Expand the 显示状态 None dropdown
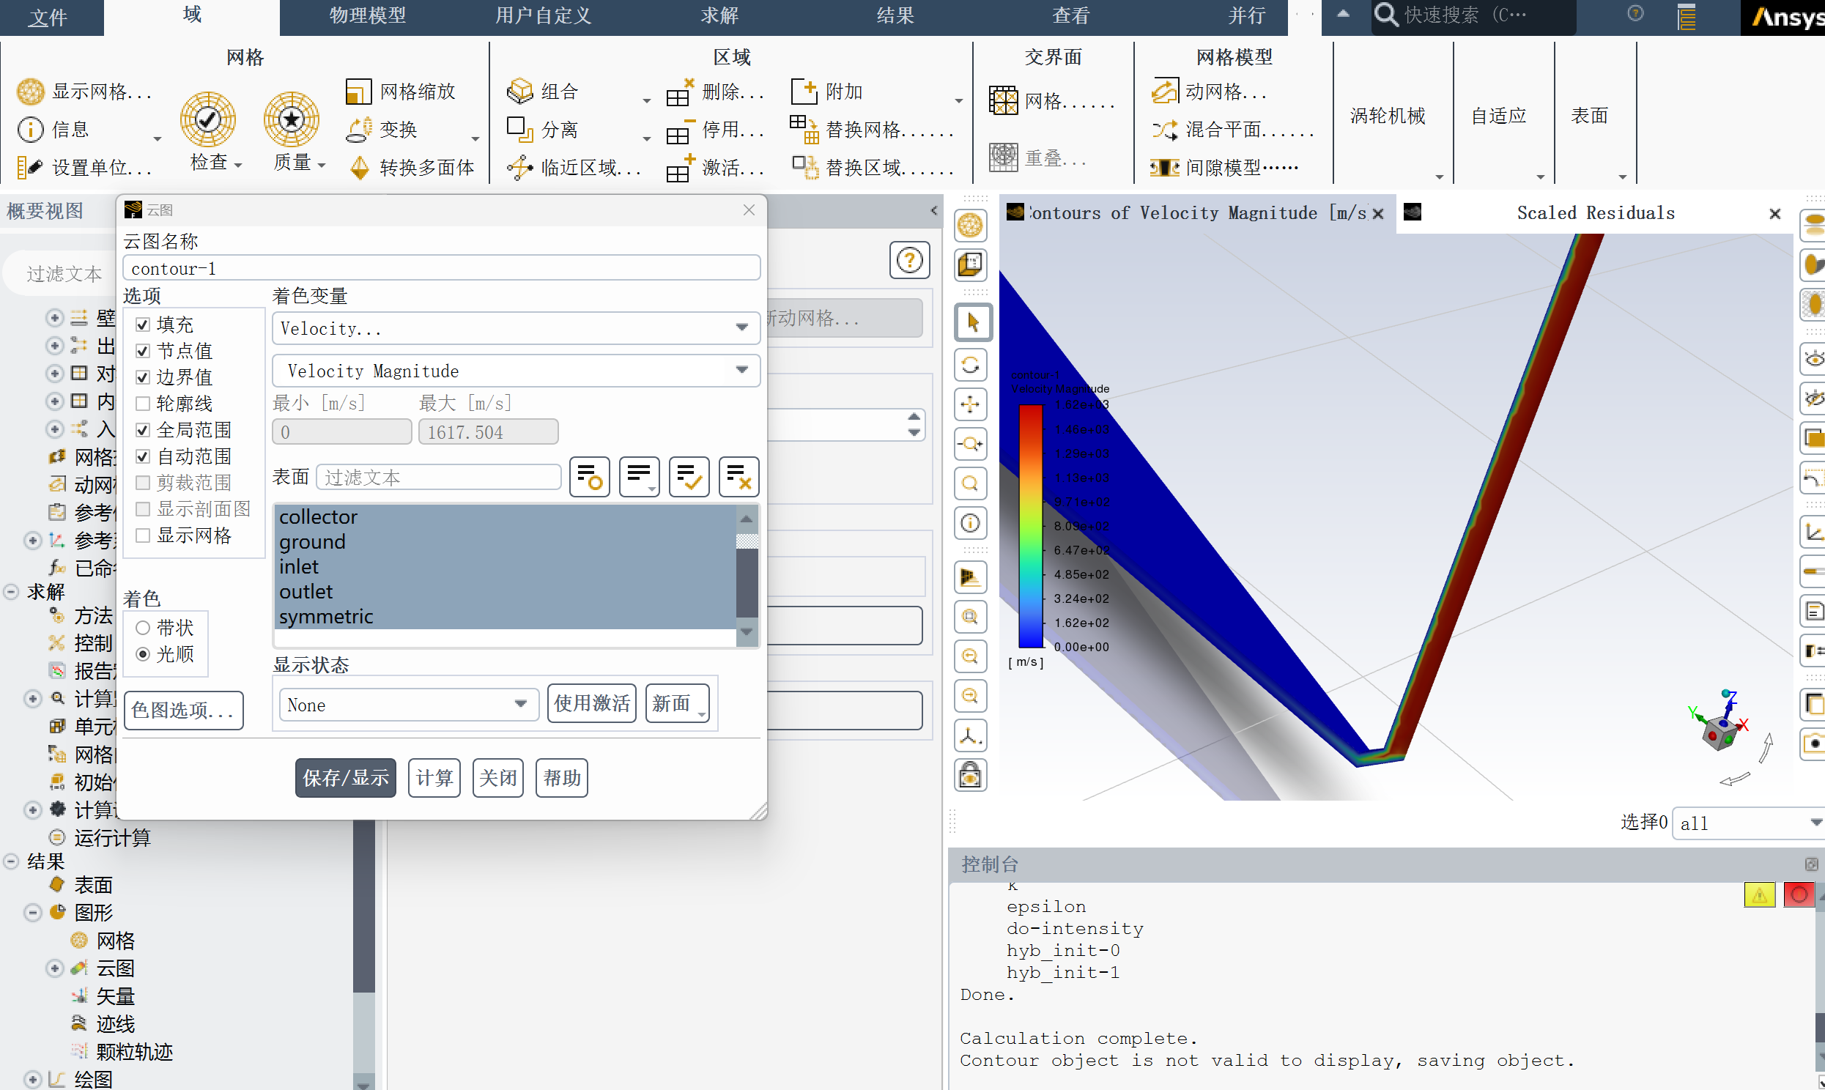The width and height of the screenshot is (1825, 1090). [520, 703]
